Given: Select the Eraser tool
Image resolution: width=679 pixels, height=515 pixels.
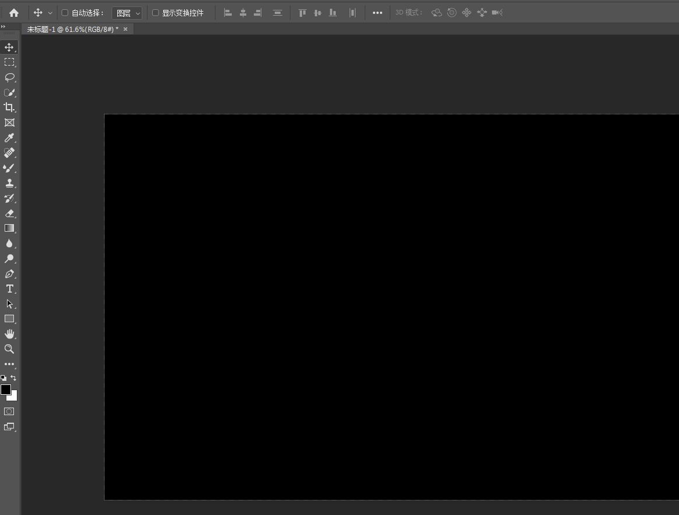Looking at the screenshot, I should [9, 213].
